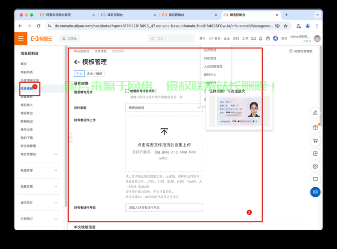Reload the page in browser
Screen dimensions: 337x249
pos(38,26)
